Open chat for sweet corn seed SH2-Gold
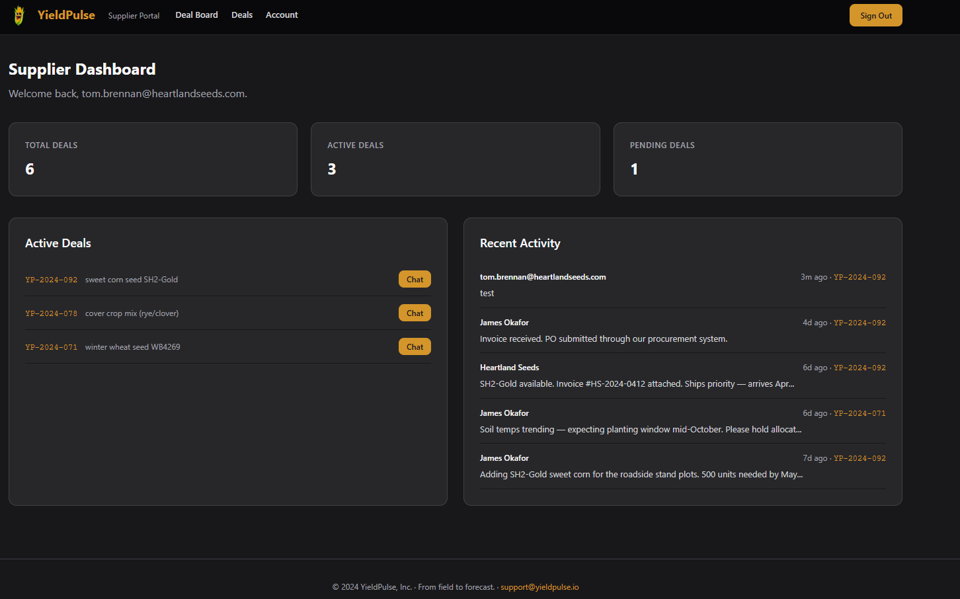Image resolution: width=960 pixels, height=599 pixels. click(415, 280)
